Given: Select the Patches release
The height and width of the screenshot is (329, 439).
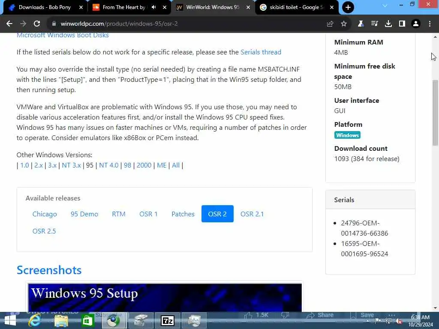Looking at the screenshot, I should pos(183,214).
